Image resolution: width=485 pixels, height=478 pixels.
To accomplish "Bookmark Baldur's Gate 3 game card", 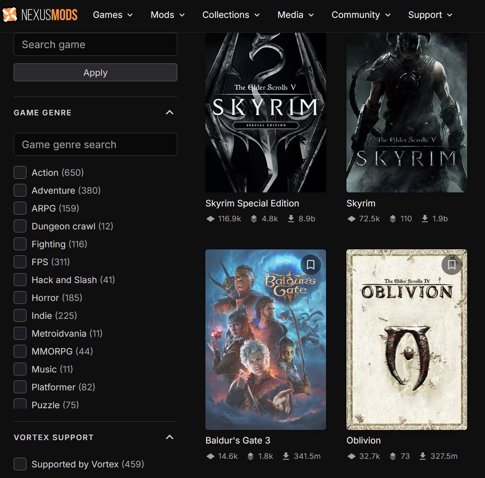I will click(x=311, y=264).
